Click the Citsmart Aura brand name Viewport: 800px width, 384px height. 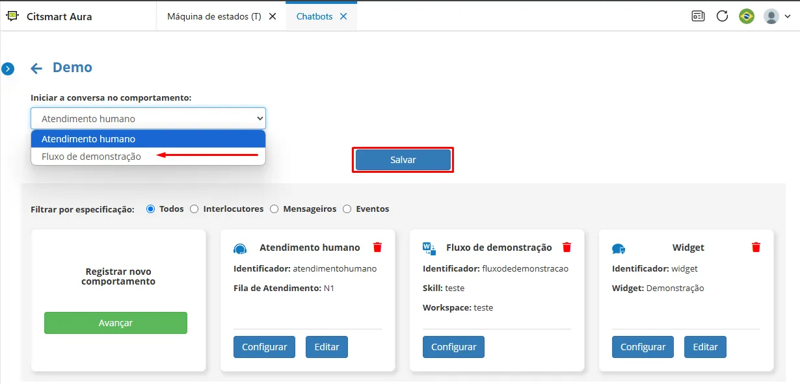pos(59,17)
